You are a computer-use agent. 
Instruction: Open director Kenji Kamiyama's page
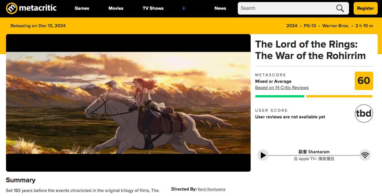coord(211,189)
